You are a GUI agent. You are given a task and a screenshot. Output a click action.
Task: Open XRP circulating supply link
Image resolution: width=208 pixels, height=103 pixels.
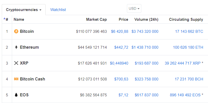pyautogui.click(x=183, y=63)
